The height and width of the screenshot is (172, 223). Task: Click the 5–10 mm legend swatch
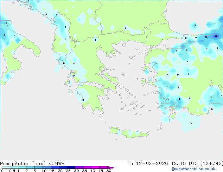click(x=38, y=167)
